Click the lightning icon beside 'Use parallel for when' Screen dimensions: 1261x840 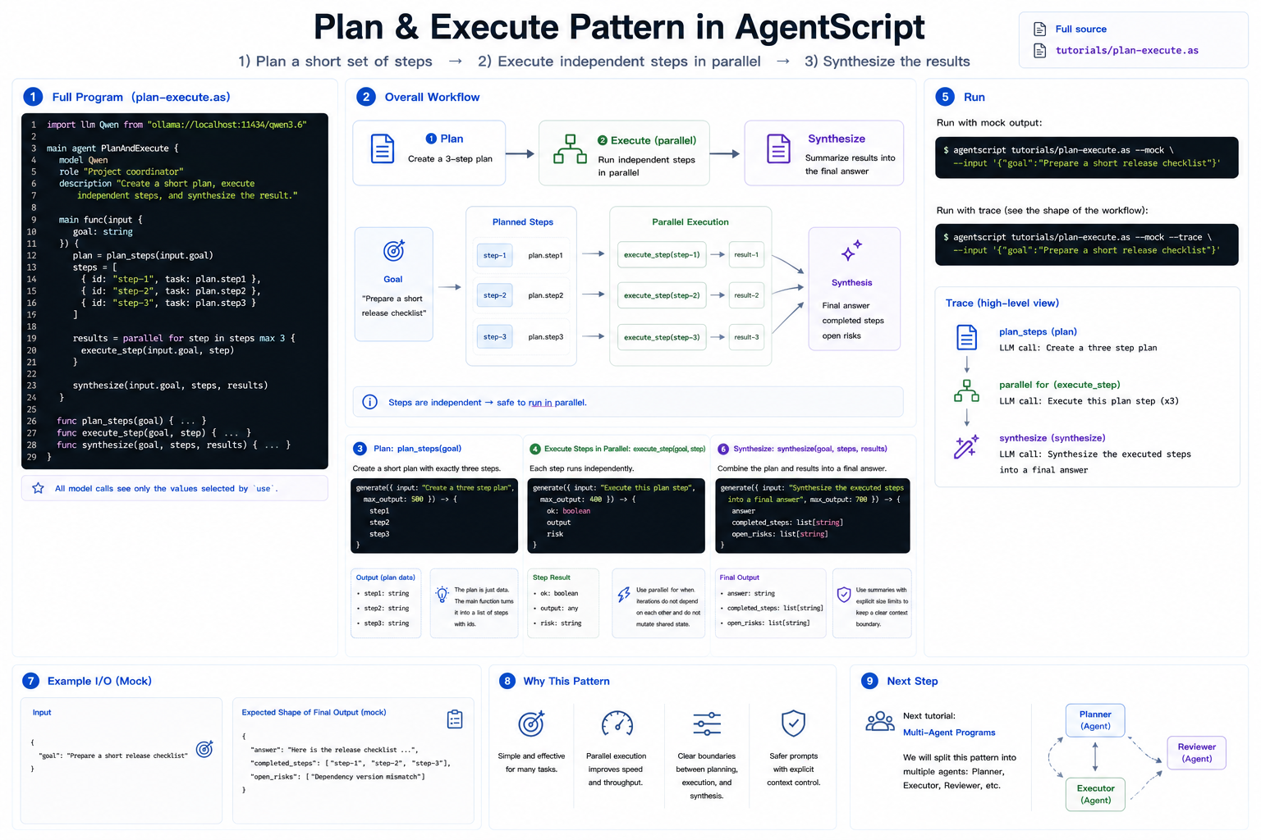coord(624,595)
